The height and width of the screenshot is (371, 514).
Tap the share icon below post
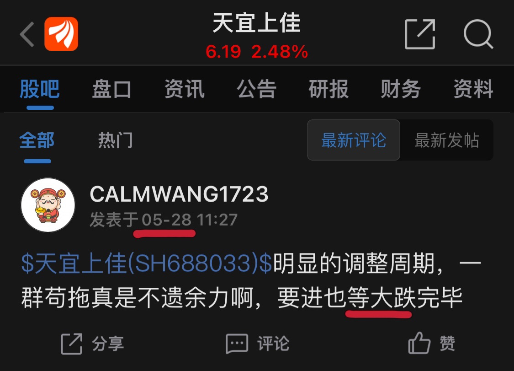click(x=71, y=344)
